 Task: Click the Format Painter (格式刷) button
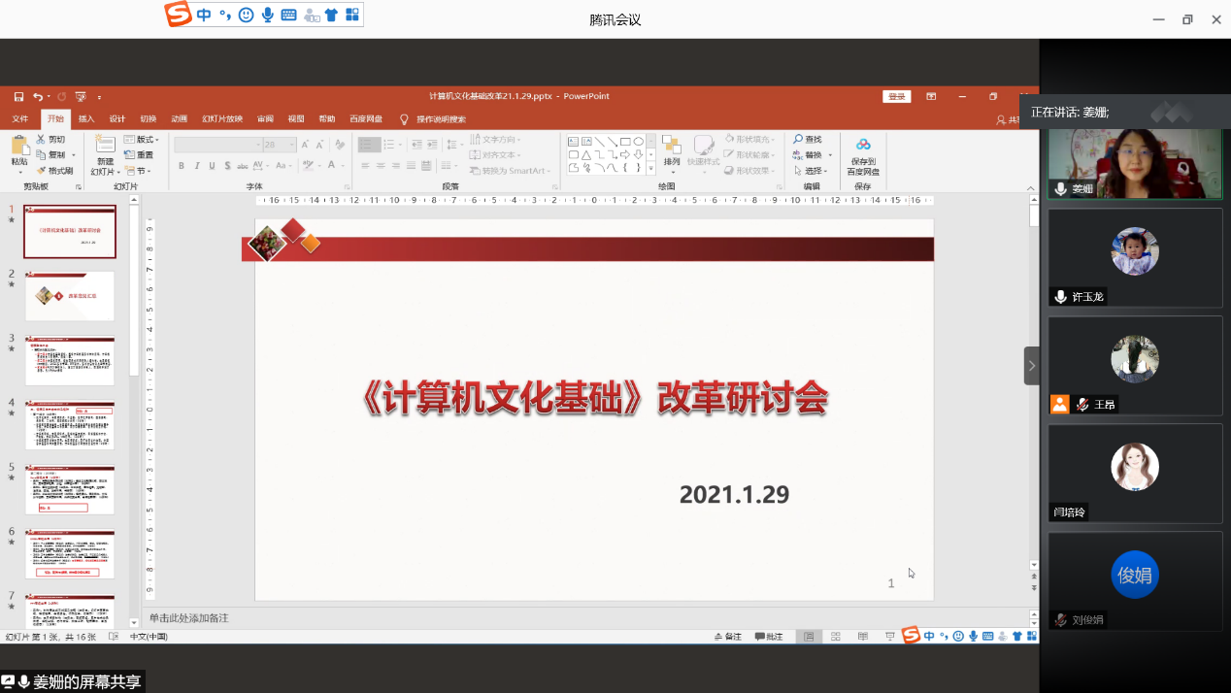click(54, 171)
